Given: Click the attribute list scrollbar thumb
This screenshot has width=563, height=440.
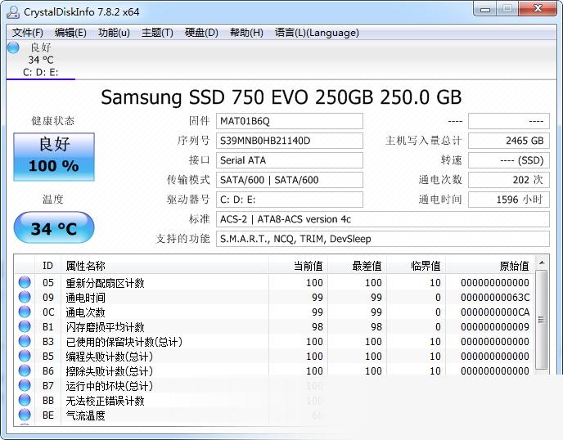Looking at the screenshot, I should [542, 320].
